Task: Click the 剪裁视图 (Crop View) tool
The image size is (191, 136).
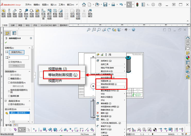Action: point(60,13)
